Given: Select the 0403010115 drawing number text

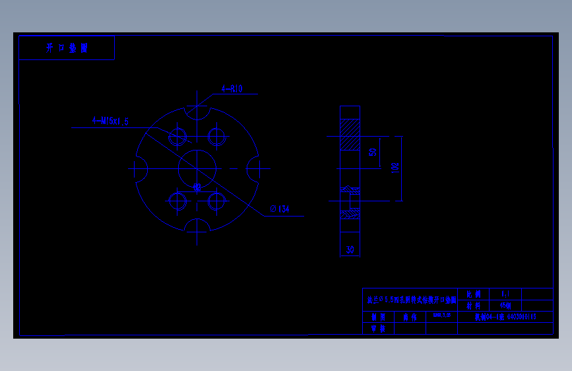Looking at the screenshot, I should click(522, 317).
